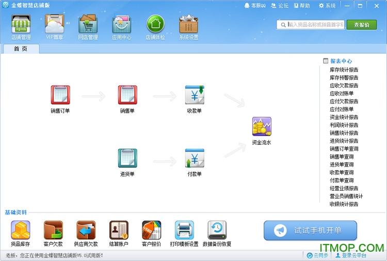Launch 店铺体检 green home icon
387x261 pixels.
click(x=155, y=24)
